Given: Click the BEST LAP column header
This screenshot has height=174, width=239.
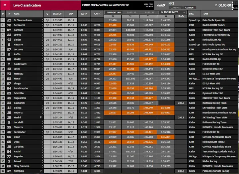Looking at the screenshot, I should 57,14.
